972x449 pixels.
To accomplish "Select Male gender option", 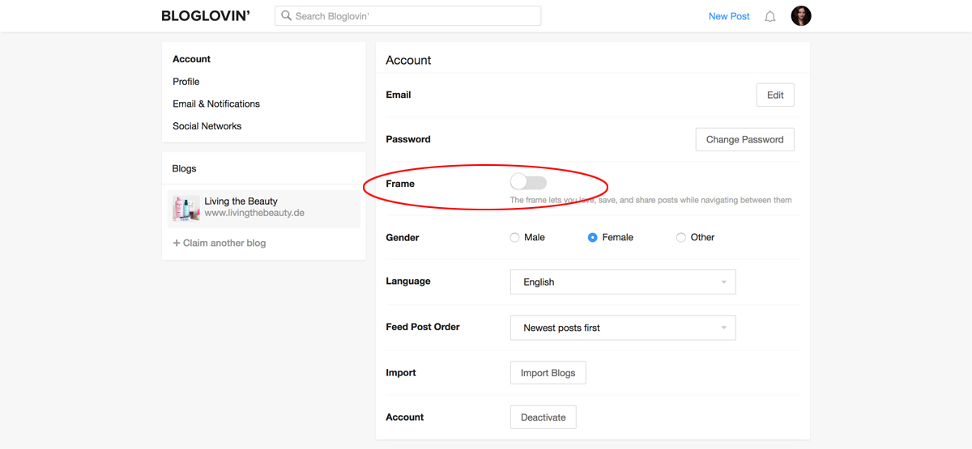I will tap(514, 237).
